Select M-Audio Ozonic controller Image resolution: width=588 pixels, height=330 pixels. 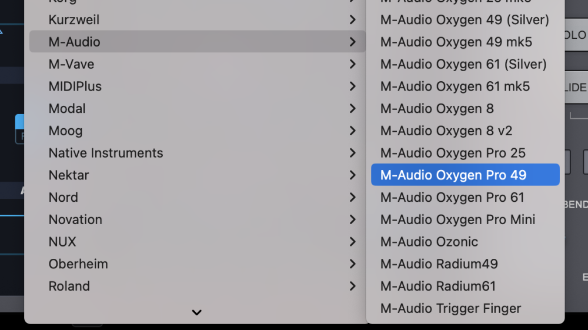click(429, 242)
